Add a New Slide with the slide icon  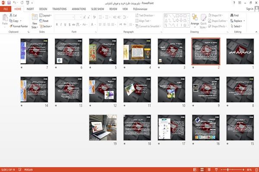point(35,17)
